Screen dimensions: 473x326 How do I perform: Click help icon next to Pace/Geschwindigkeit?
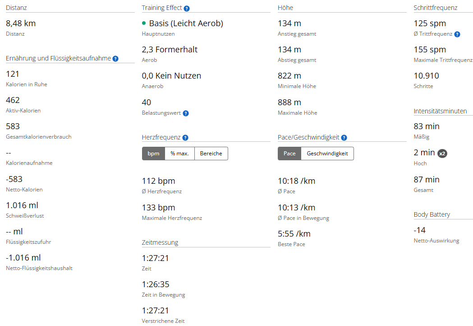(x=344, y=138)
